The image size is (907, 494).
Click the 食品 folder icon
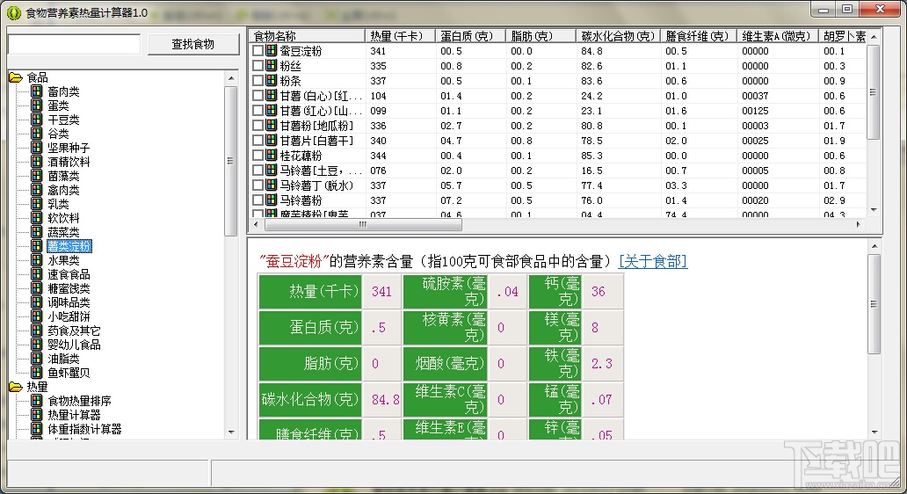(x=16, y=77)
